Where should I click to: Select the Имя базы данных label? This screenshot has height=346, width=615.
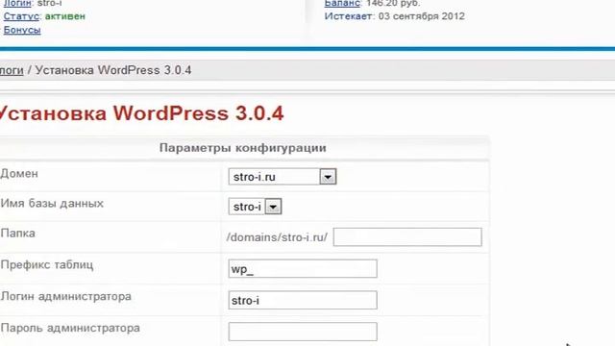(52, 204)
